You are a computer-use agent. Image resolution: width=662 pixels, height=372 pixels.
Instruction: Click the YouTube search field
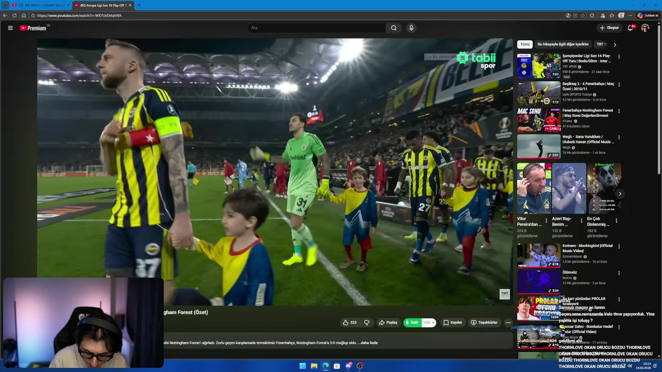(317, 28)
